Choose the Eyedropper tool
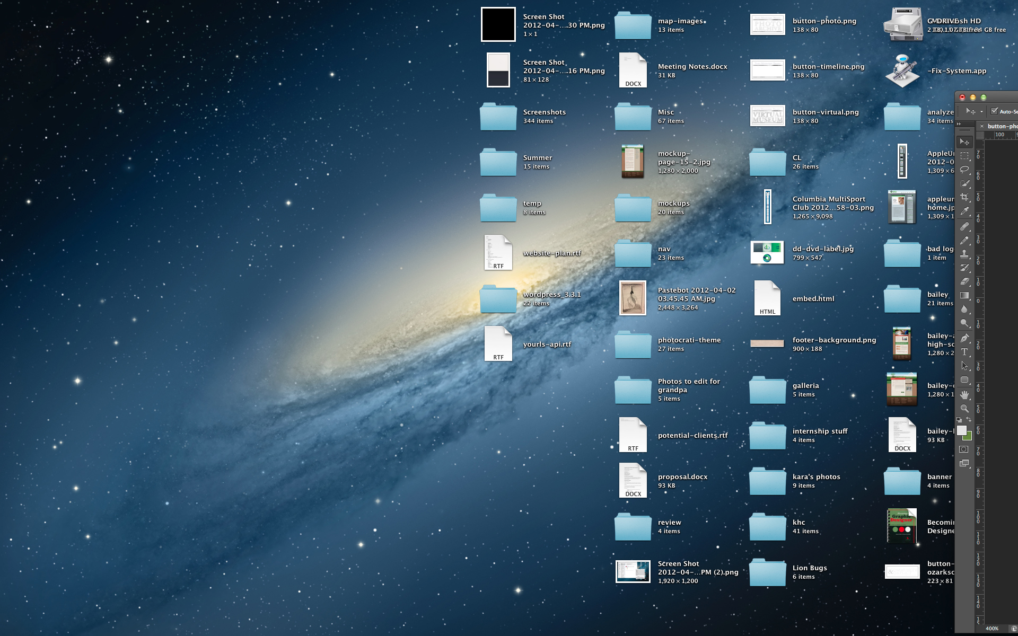Screen dimensions: 1018x636 point(964,211)
